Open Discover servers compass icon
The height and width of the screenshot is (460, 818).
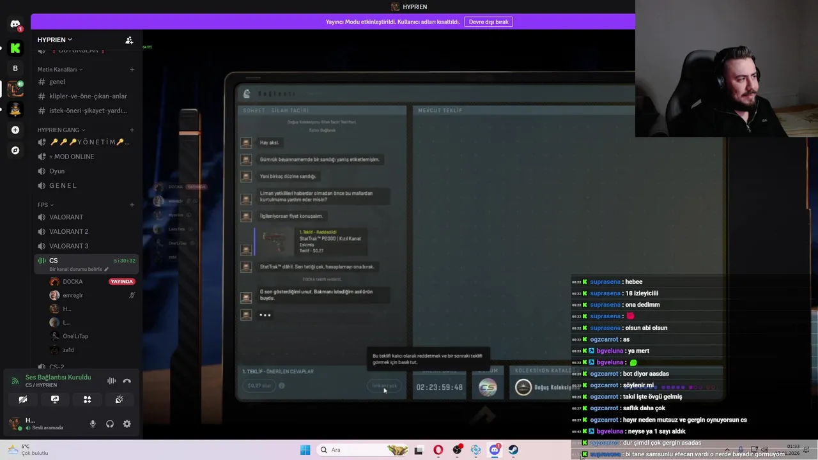[15, 150]
